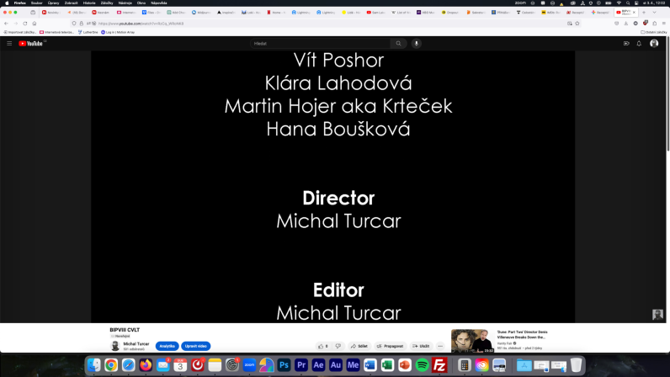Image resolution: width=670 pixels, height=377 pixels.
Task: Open FileZilla from the dock
Action: coord(439,365)
